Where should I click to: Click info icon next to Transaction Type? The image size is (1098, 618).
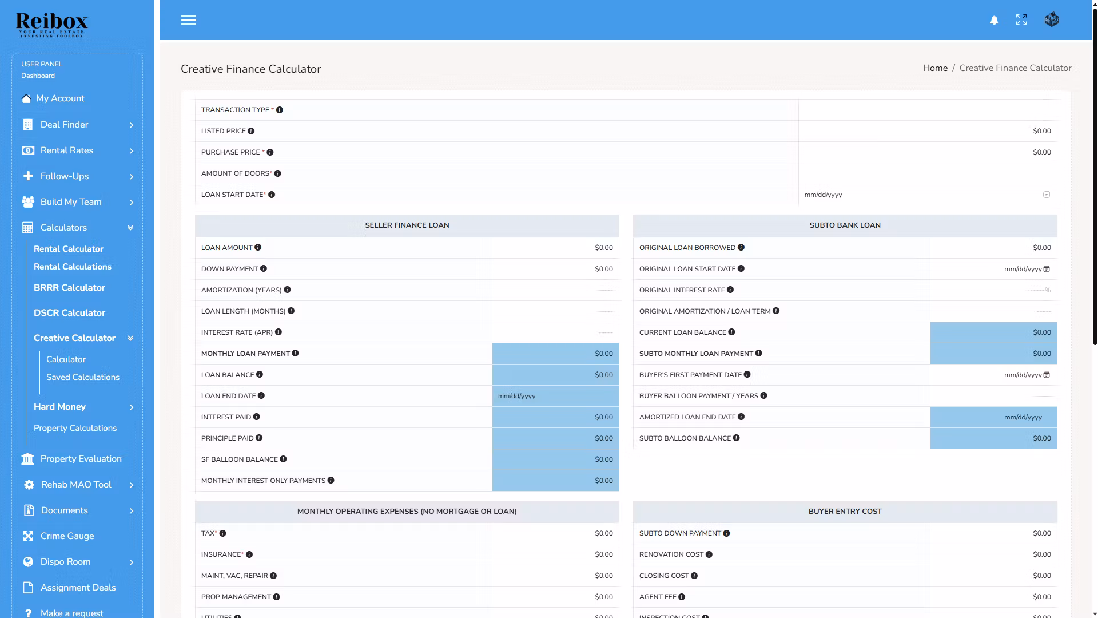[280, 110]
